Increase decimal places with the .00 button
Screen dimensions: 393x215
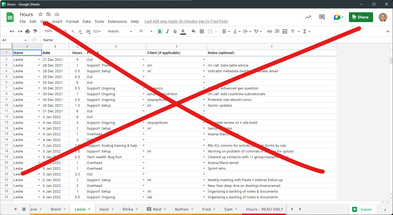click(x=88, y=31)
